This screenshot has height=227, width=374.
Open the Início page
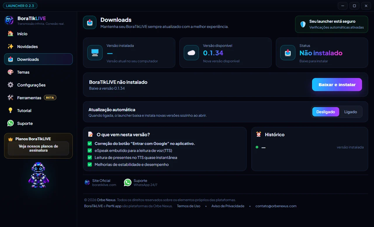38,33
